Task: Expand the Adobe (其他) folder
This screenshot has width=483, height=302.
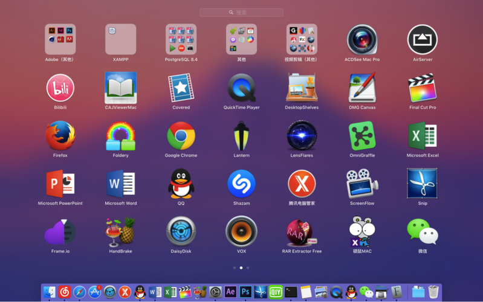Action: click(x=60, y=40)
